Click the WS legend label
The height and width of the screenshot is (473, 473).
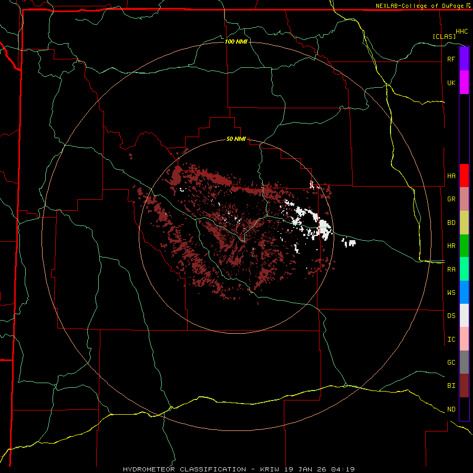[451, 292]
